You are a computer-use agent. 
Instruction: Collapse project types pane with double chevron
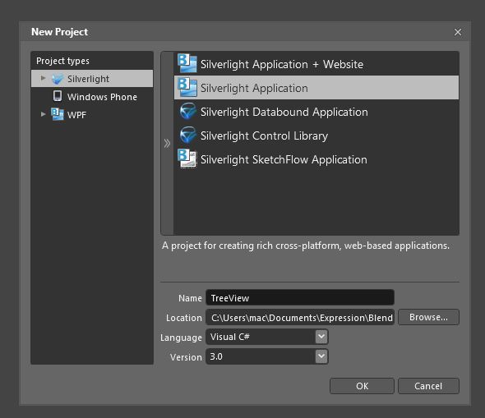(167, 144)
